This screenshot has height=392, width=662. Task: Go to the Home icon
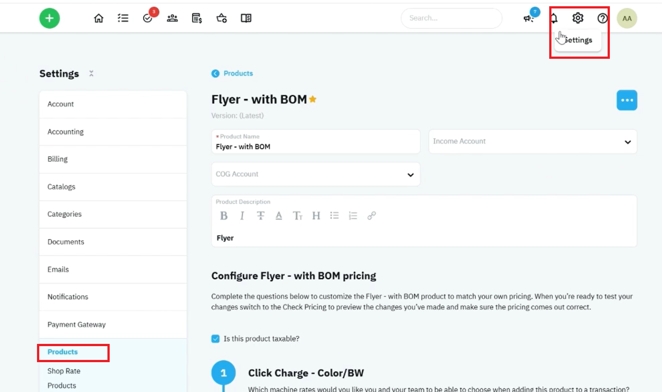coord(99,18)
